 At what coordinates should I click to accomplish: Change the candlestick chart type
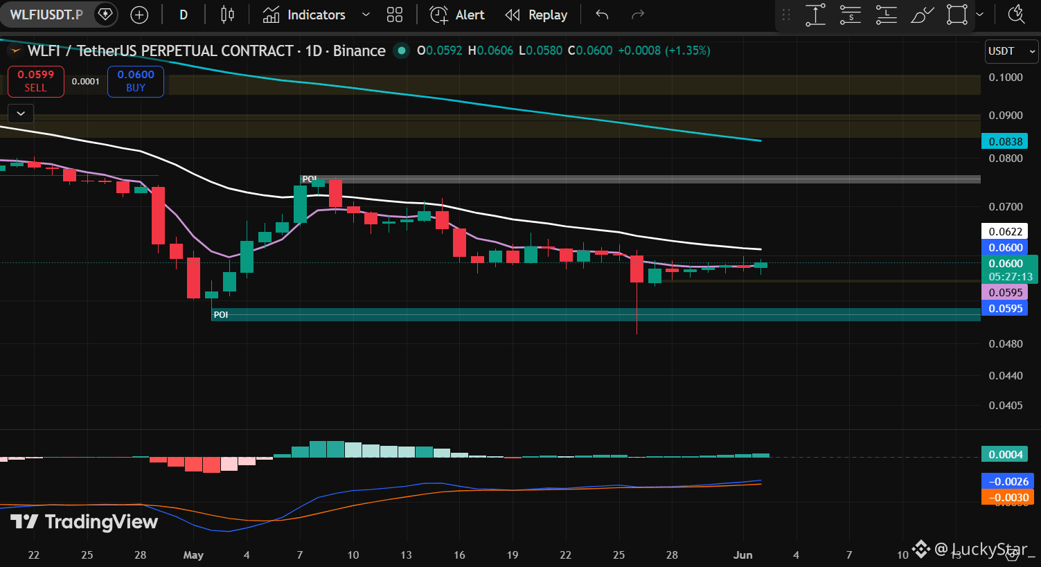[x=227, y=15]
